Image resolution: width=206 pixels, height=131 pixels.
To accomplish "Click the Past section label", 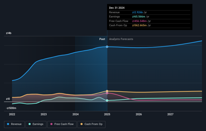I will coord(102,39).
